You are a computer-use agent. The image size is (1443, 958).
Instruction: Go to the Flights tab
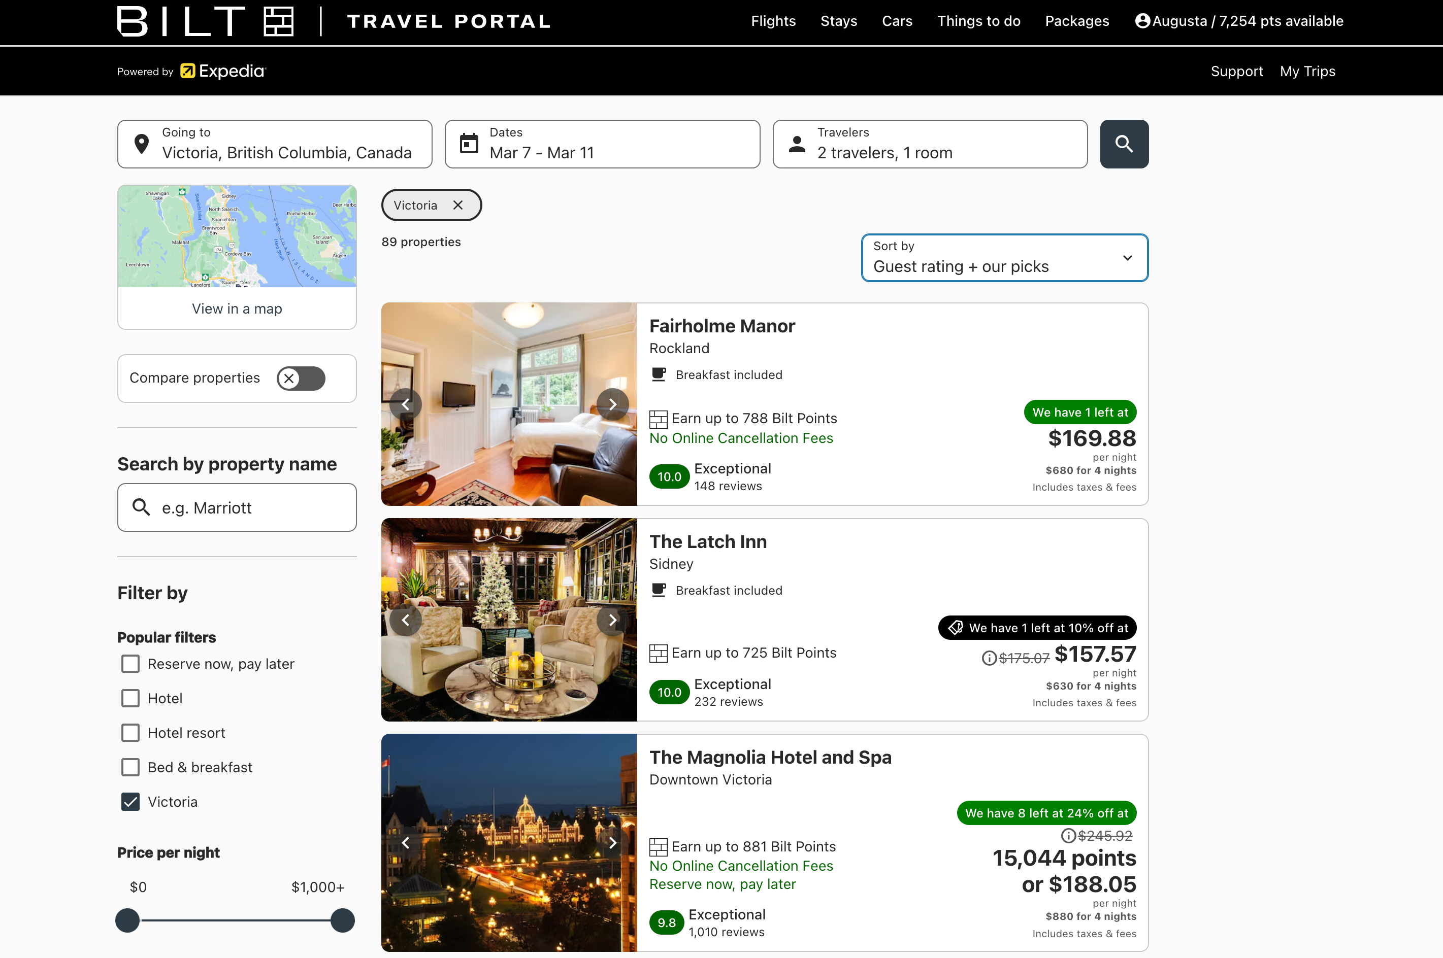click(773, 21)
